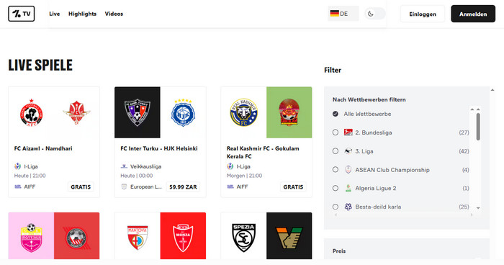This screenshot has width=504, height=265.
Task: Click the Real Kashmir FC crest
Action: coord(243,112)
